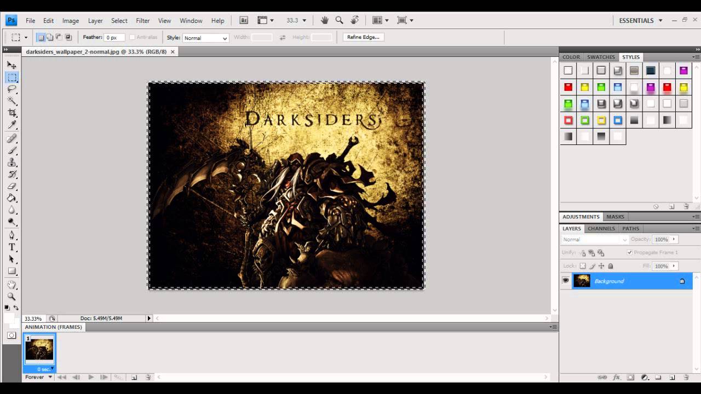The width and height of the screenshot is (701, 394).
Task: Click the Refine Edge button
Action: point(363,37)
